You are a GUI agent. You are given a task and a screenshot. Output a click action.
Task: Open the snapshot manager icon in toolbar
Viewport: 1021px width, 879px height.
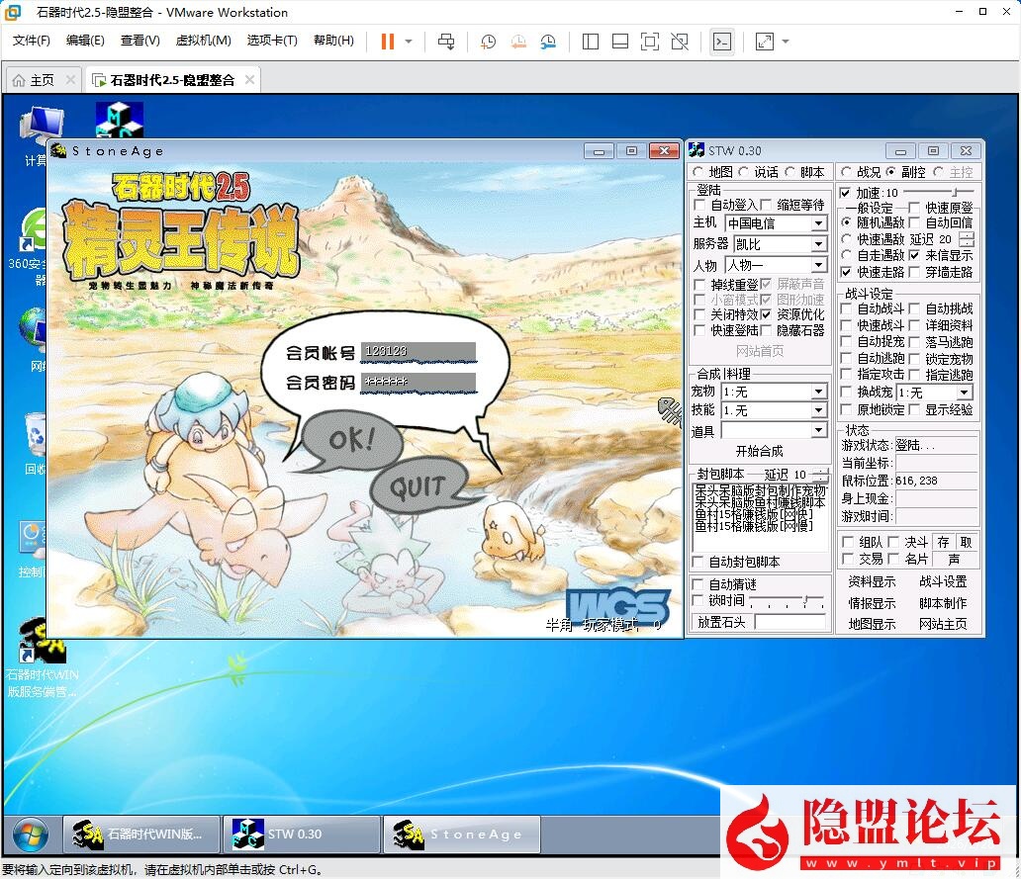click(548, 42)
